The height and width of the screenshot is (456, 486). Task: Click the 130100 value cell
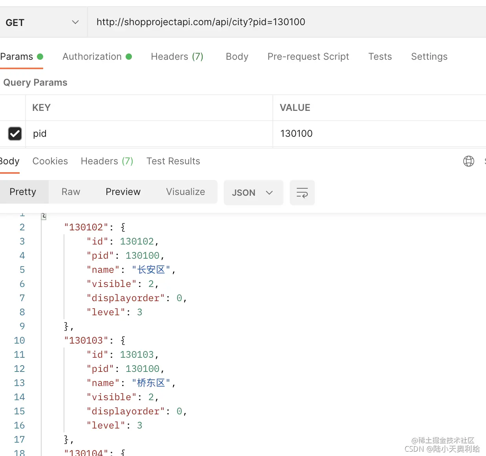coord(379,134)
